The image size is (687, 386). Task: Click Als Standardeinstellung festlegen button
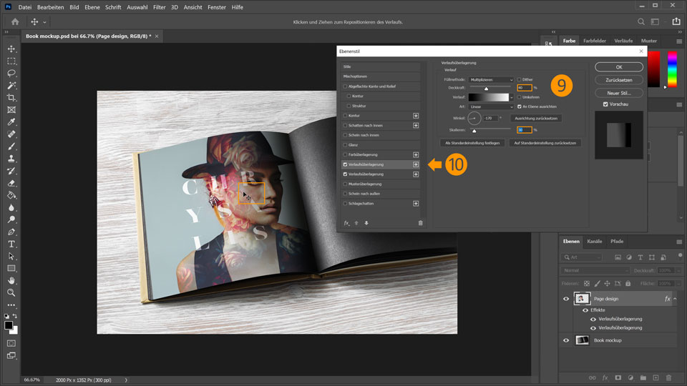(x=472, y=143)
